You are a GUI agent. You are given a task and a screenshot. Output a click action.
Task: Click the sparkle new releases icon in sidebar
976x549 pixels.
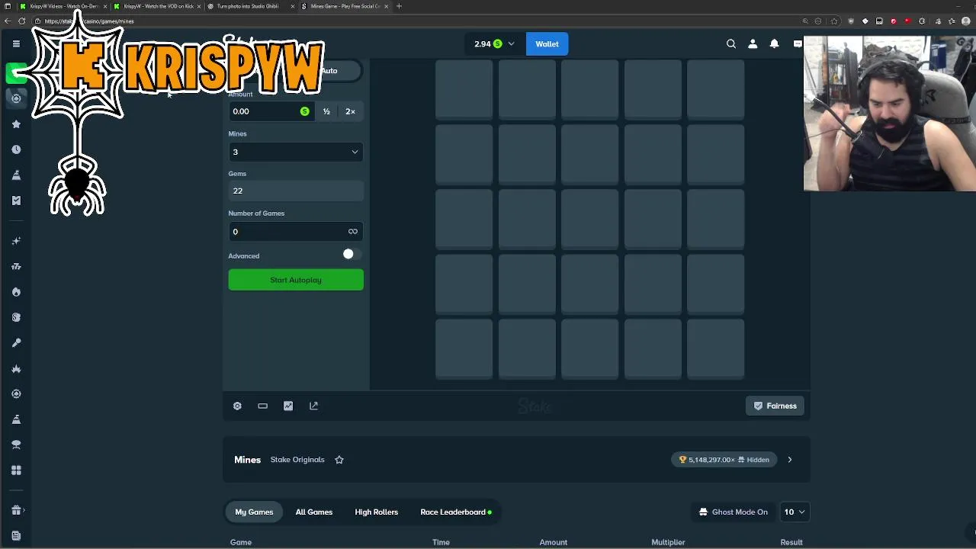16,241
